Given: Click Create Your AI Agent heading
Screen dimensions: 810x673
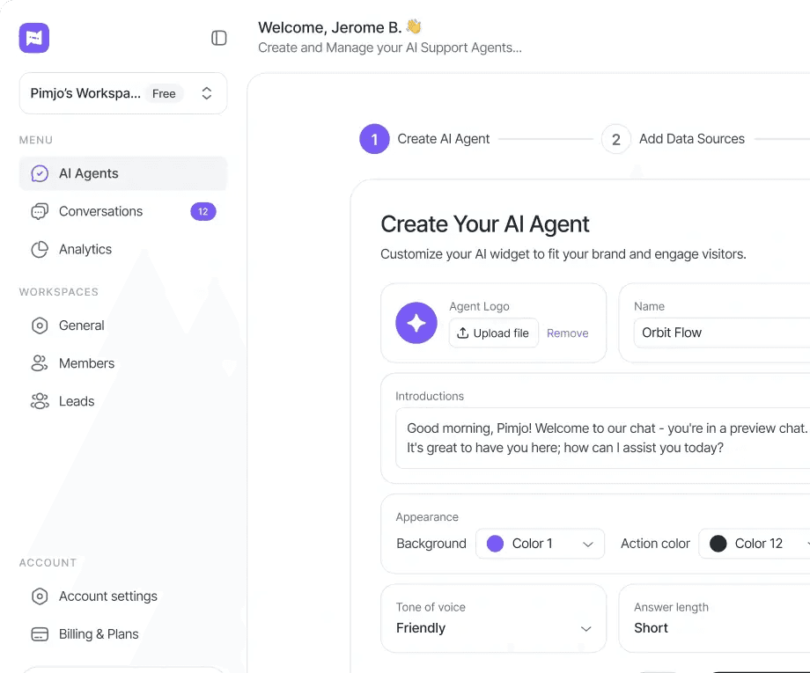Looking at the screenshot, I should (x=484, y=224).
